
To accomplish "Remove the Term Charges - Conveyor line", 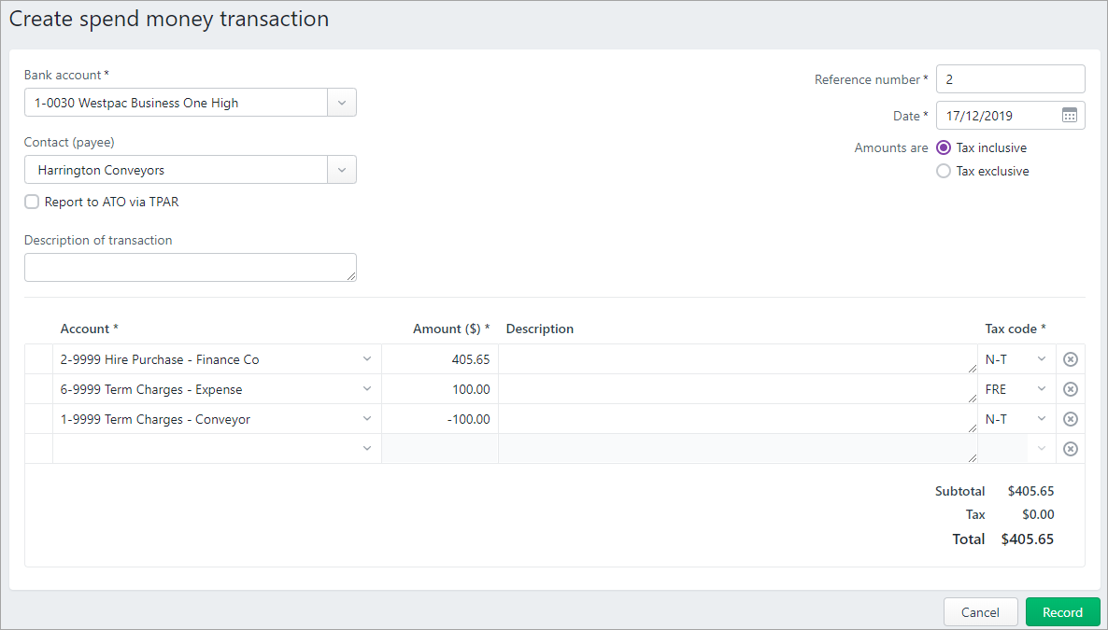I will click(1070, 418).
